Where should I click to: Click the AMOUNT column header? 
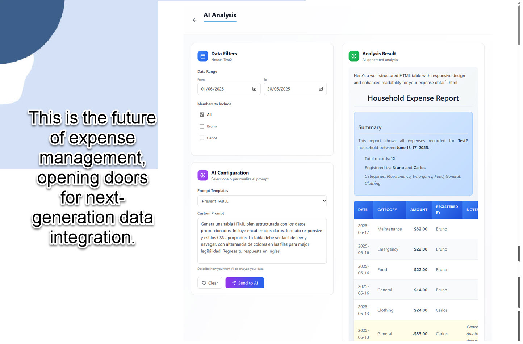(x=419, y=210)
